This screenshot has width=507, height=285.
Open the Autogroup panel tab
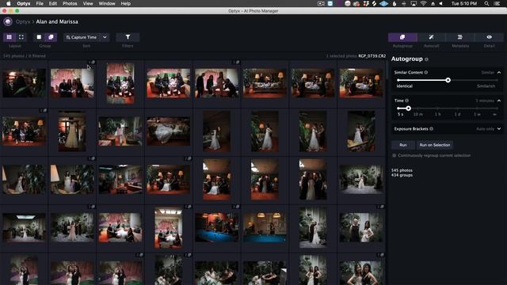[402, 37]
